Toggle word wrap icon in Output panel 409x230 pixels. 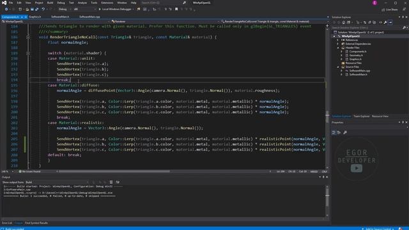point(118,182)
